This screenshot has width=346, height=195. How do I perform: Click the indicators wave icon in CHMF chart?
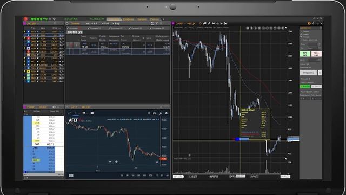213,23
